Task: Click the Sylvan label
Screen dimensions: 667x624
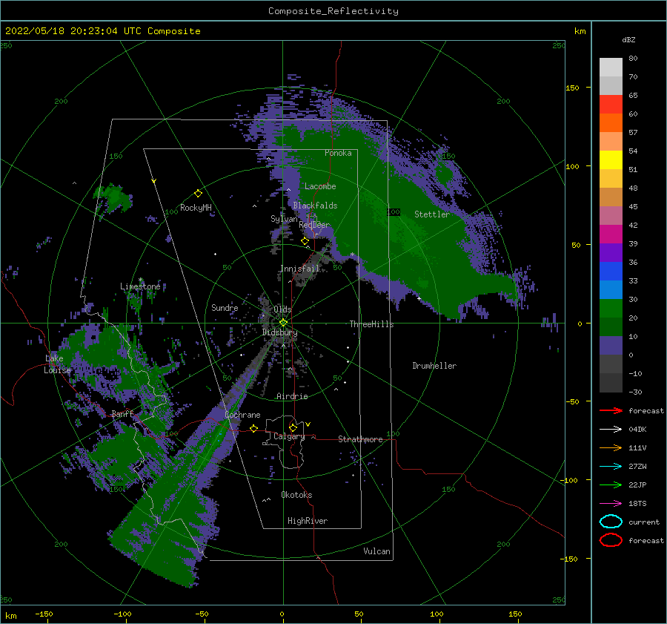Action: click(x=284, y=219)
